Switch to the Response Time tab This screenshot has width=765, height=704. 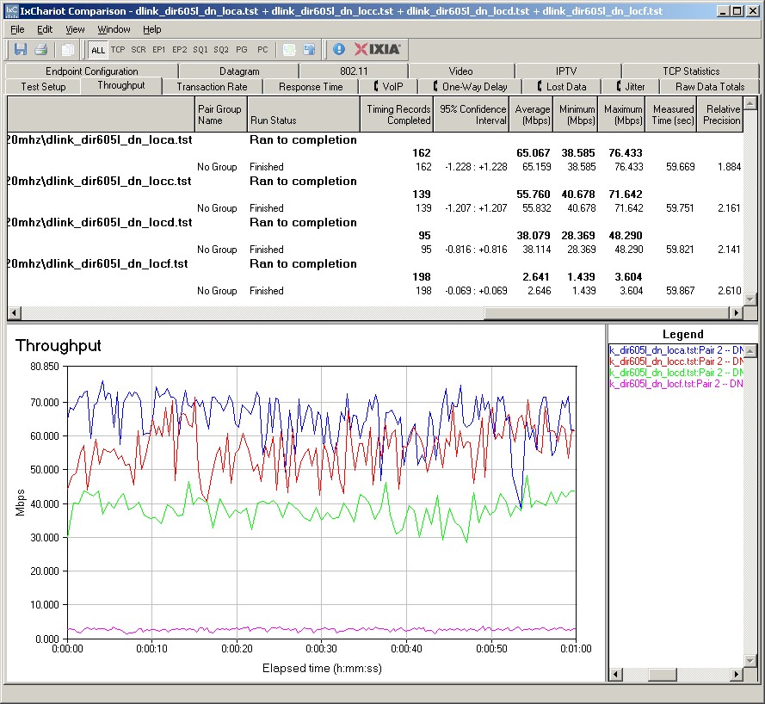click(311, 87)
